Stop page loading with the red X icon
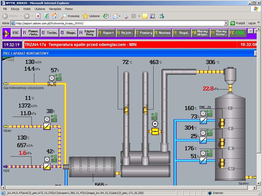The image size is (262, 196). [38, 16]
